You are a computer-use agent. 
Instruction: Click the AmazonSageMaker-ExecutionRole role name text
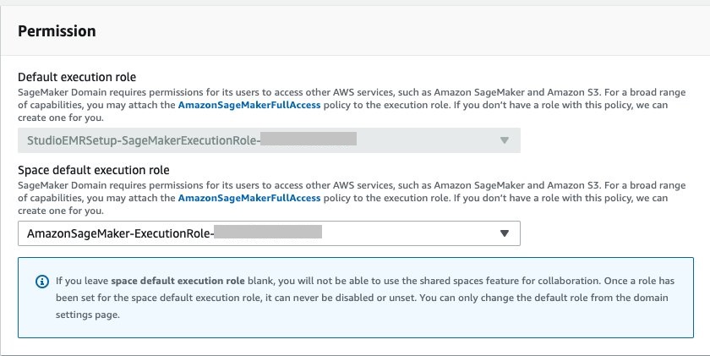pos(118,233)
